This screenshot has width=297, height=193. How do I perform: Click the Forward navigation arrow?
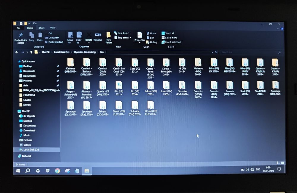click(x=23, y=52)
